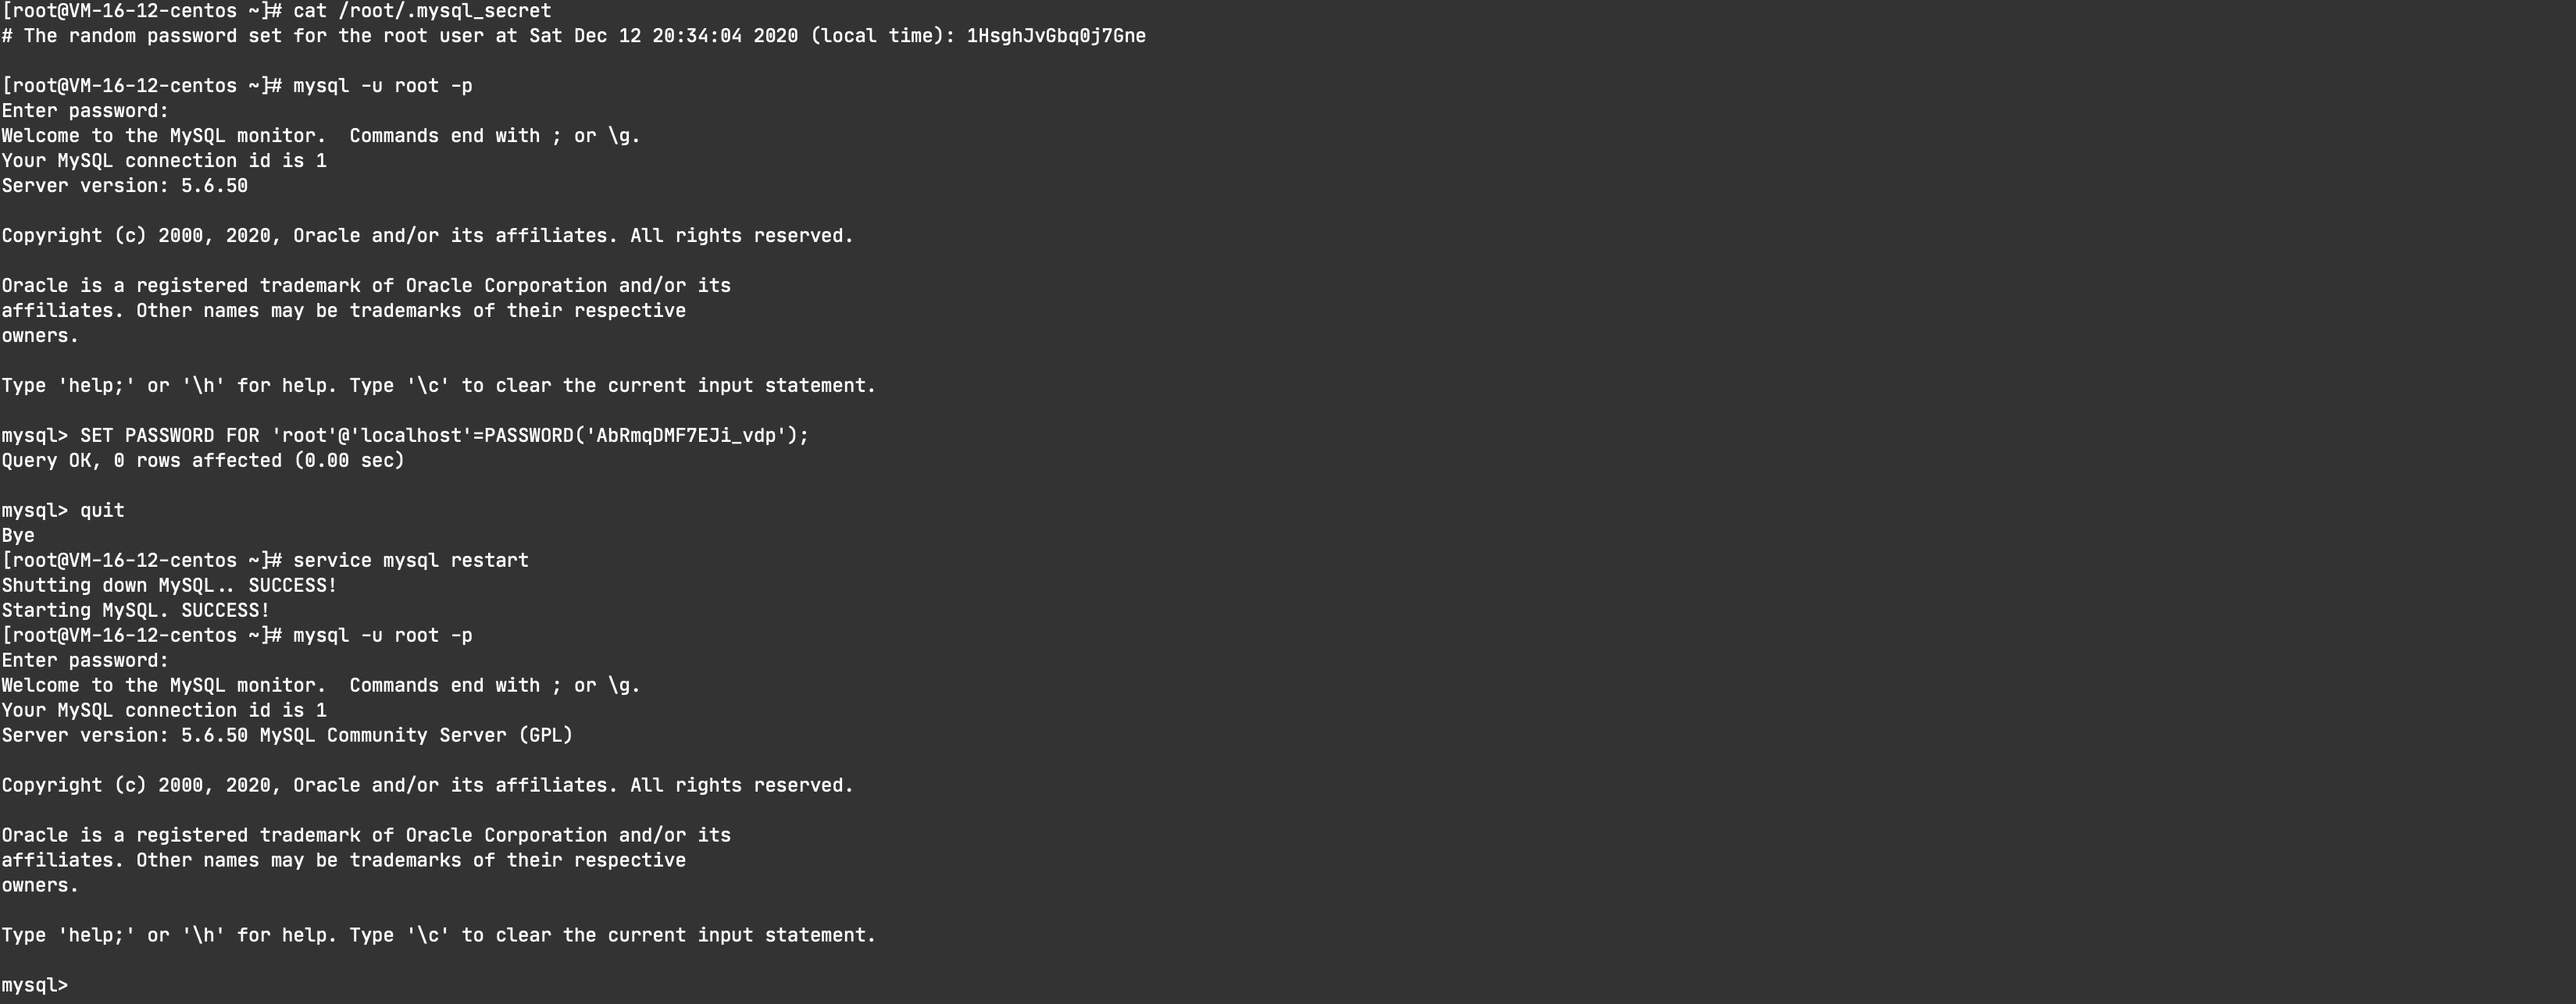Click the timestamp 'Sat Dec 12 20:34:04 2020'
The image size is (2576, 1004).
[663, 36]
